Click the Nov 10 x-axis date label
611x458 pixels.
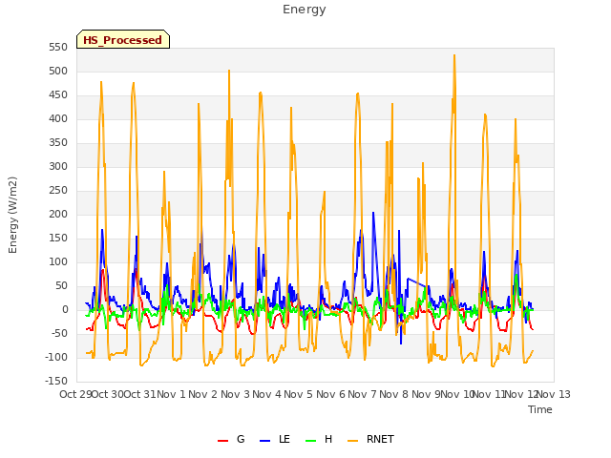pyautogui.click(x=457, y=394)
